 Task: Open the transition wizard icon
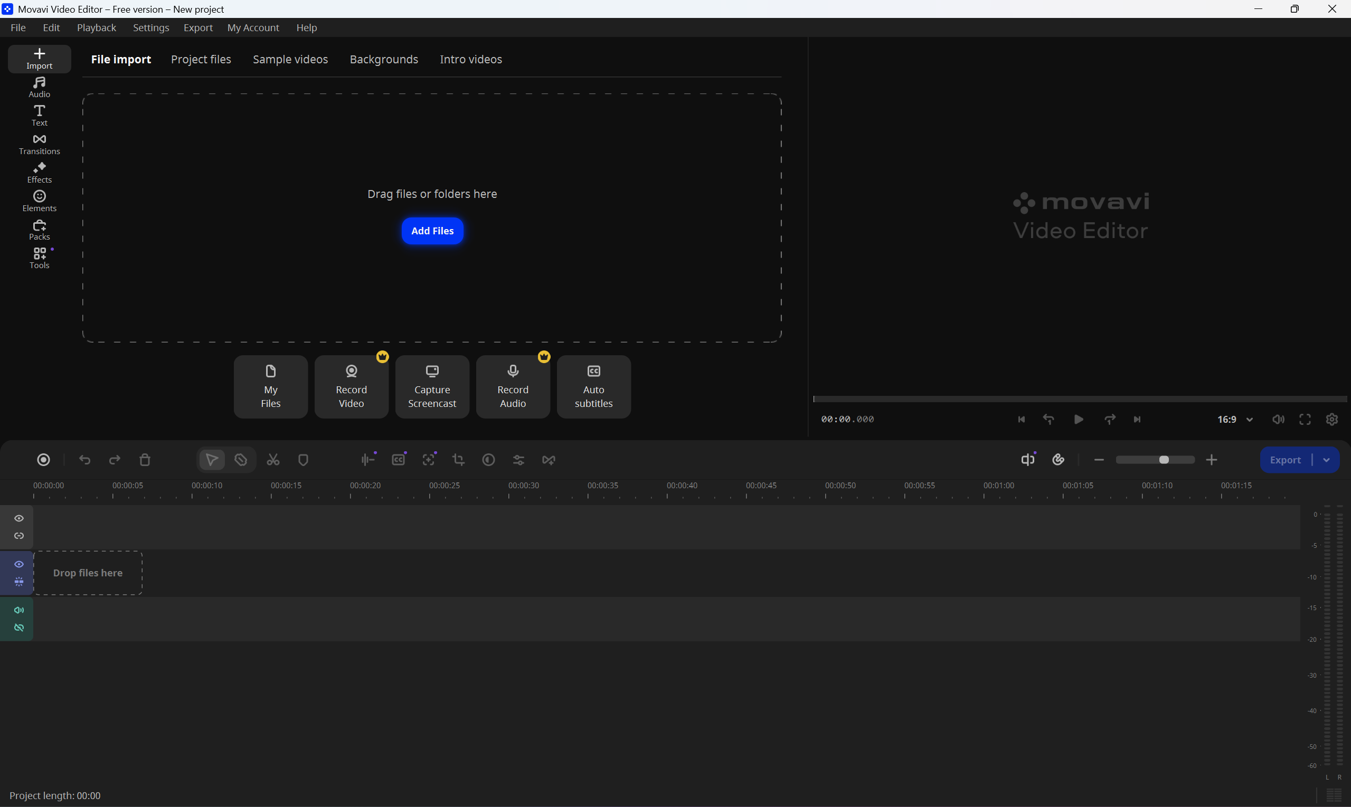tap(549, 460)
